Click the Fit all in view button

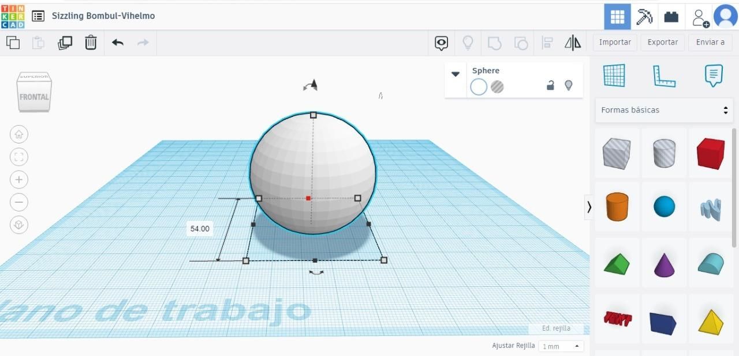pos(19,157)
